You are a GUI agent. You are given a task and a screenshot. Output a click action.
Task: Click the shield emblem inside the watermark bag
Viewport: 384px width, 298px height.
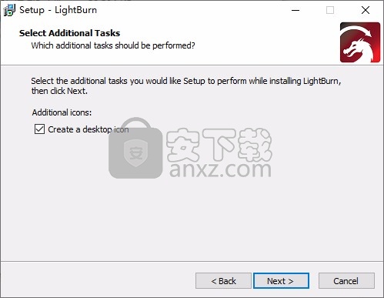(x=135, y=152)
